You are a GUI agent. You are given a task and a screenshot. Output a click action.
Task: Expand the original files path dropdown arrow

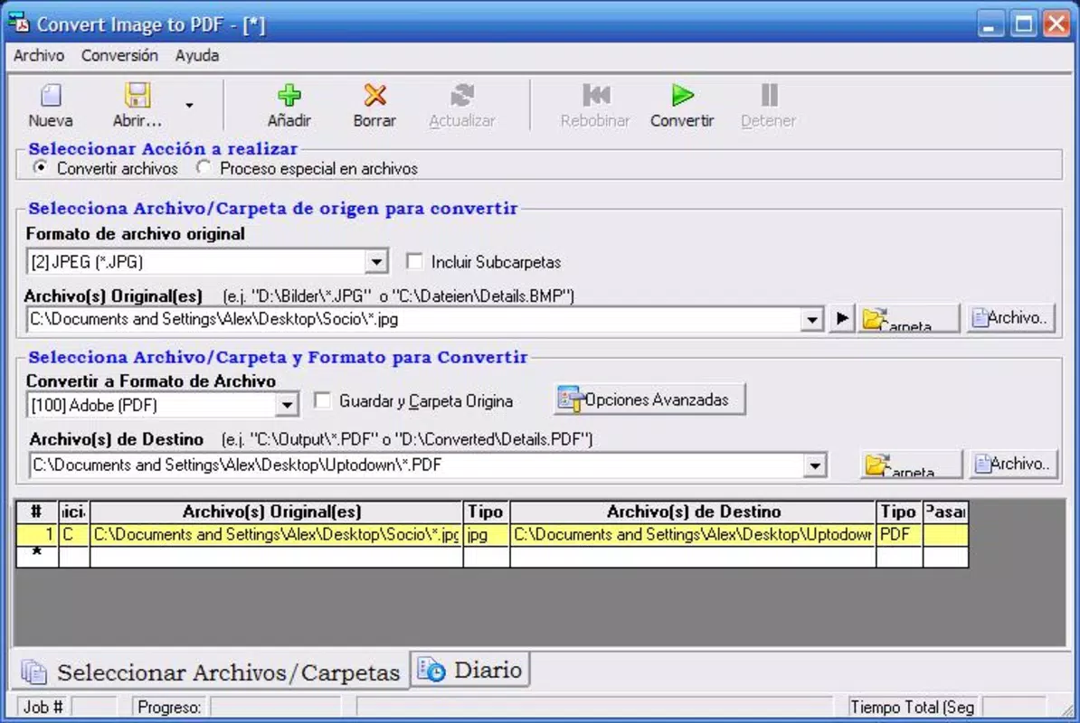[813, 320]
